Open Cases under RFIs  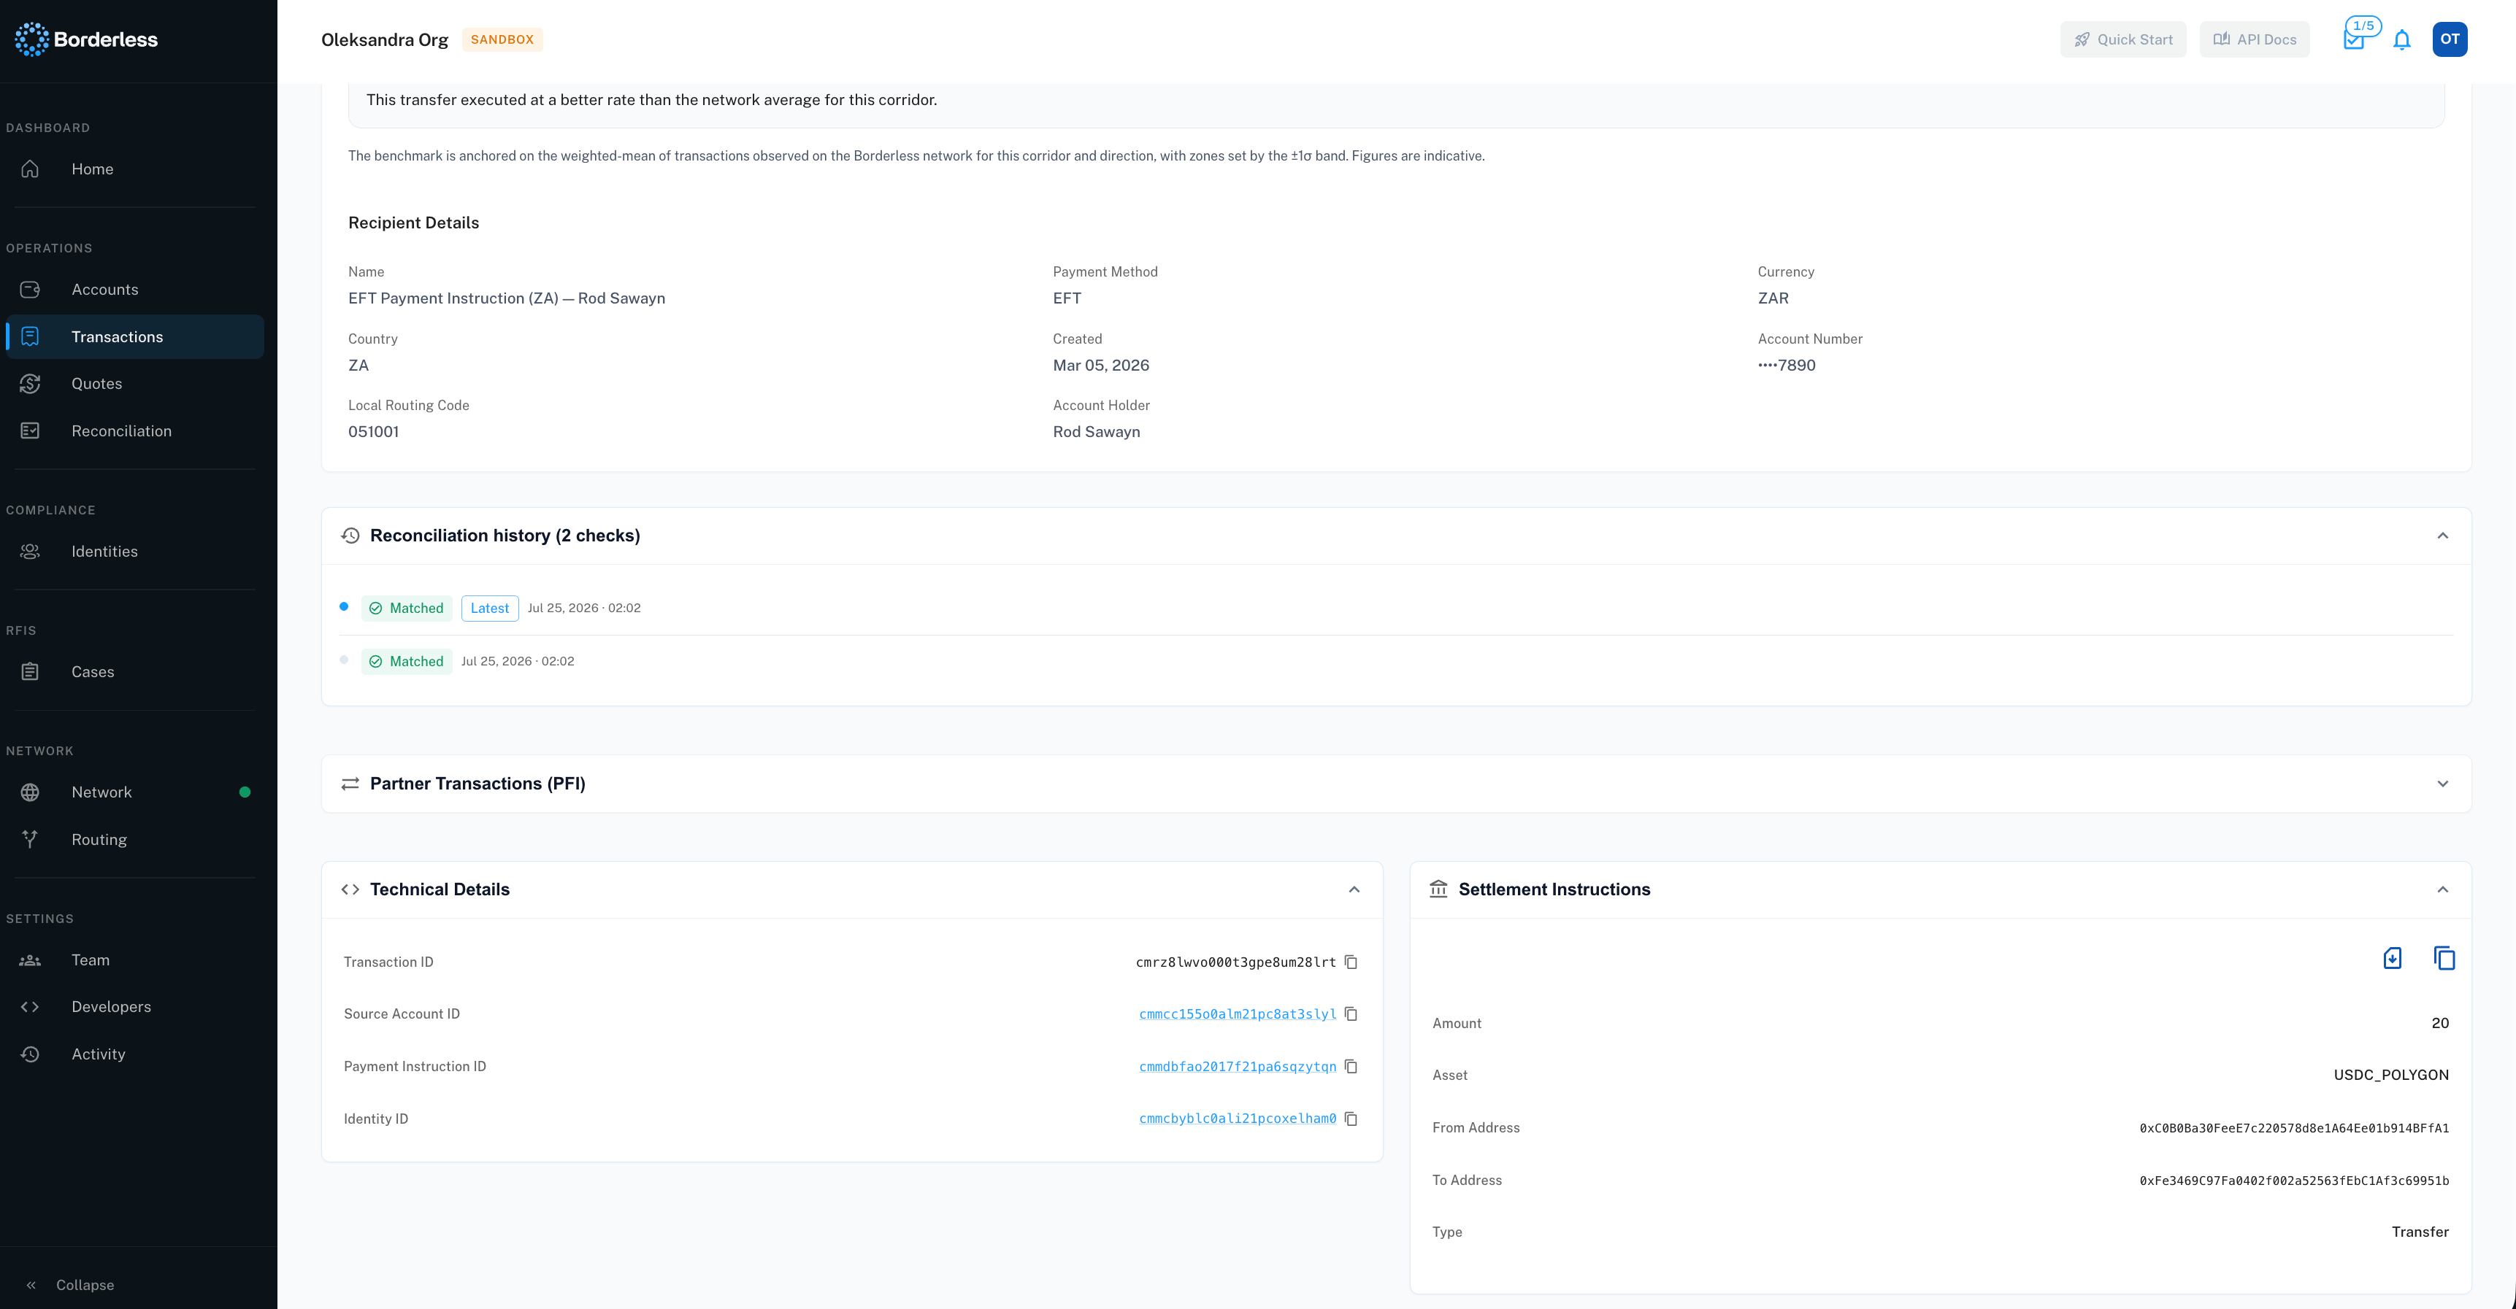135,671
